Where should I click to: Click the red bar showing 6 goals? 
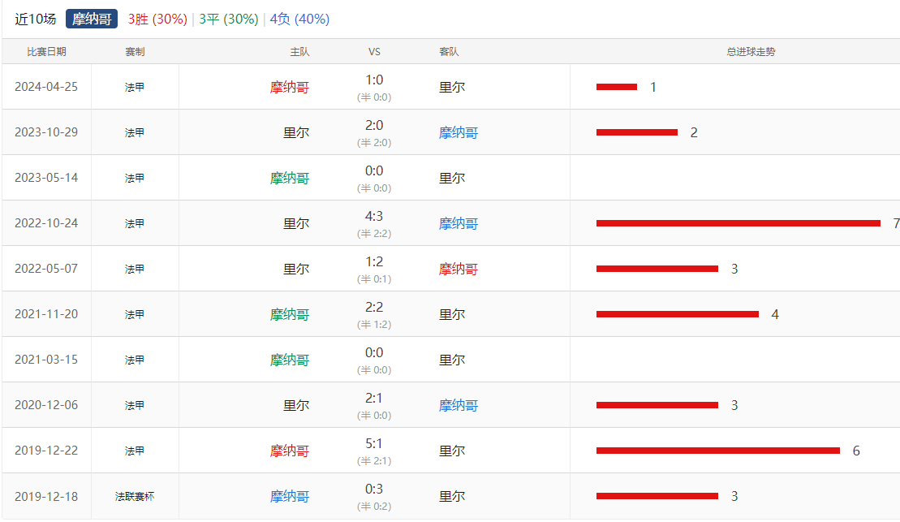tap(717, 451)
